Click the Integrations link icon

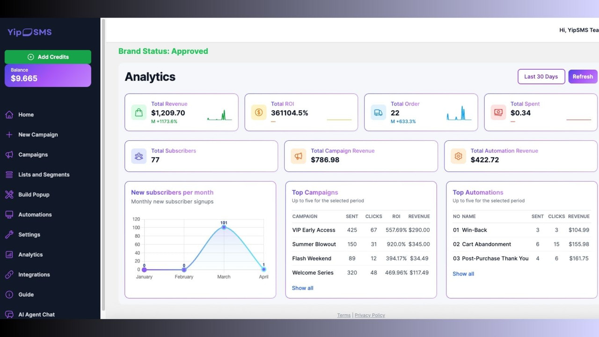9,275
